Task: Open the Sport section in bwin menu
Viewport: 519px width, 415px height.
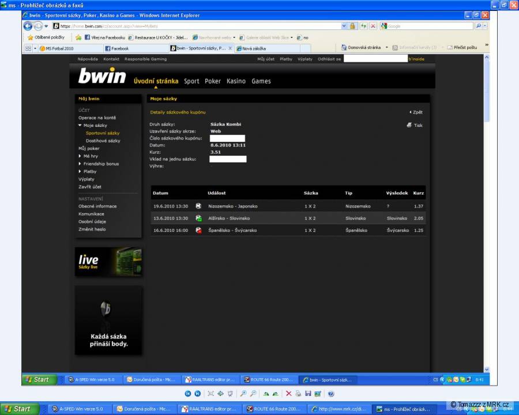Action: tap(191, 81)
